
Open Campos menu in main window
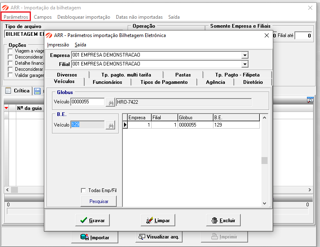pyautogui.click(x=43, y=17)
